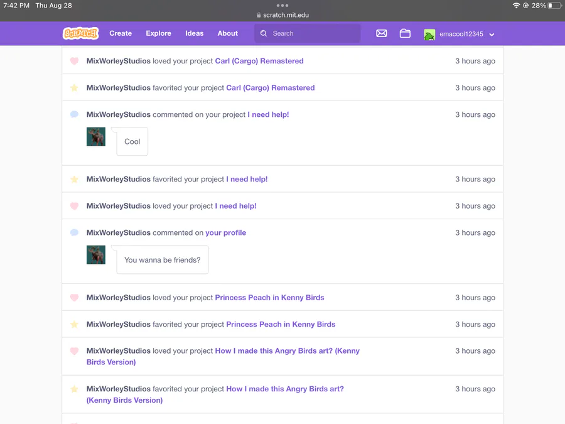Open Princess Peach in Kenny Birds from favorited row
This screenshot has height=424, width=565.
click(281, 324)
